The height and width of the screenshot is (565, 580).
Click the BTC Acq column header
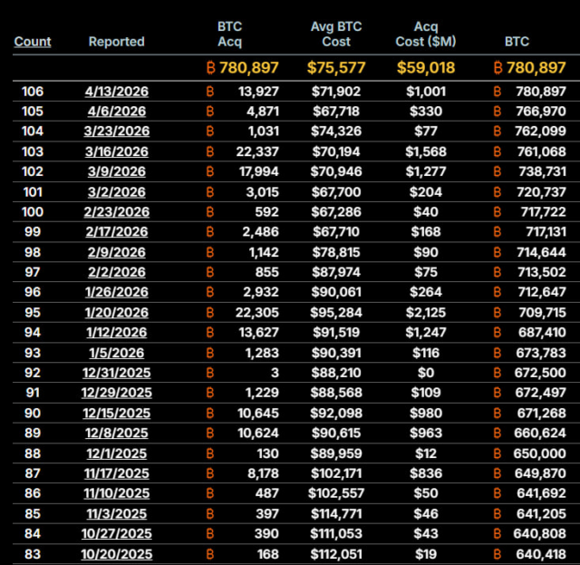pos(229,34)
